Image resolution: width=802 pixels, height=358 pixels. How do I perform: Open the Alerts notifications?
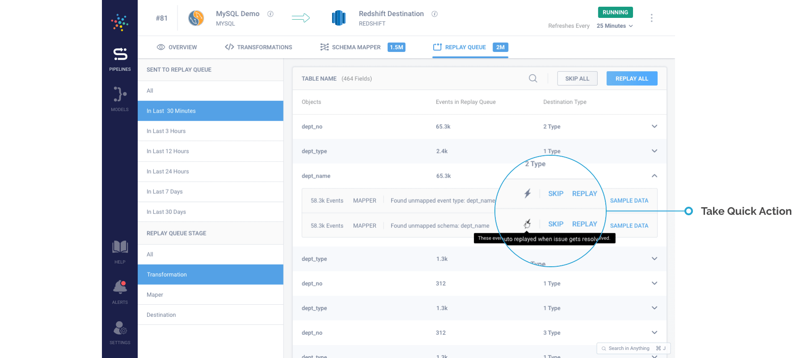click(x=120, y=292)
